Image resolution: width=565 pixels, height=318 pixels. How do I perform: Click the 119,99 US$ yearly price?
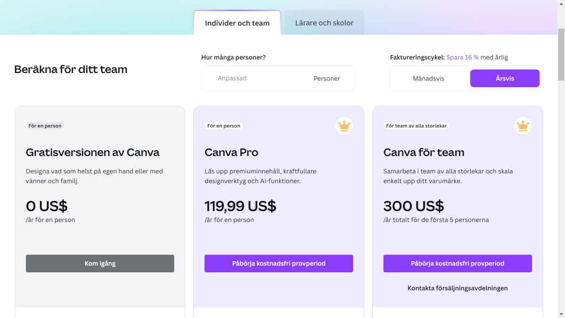(x=240, y=206)
